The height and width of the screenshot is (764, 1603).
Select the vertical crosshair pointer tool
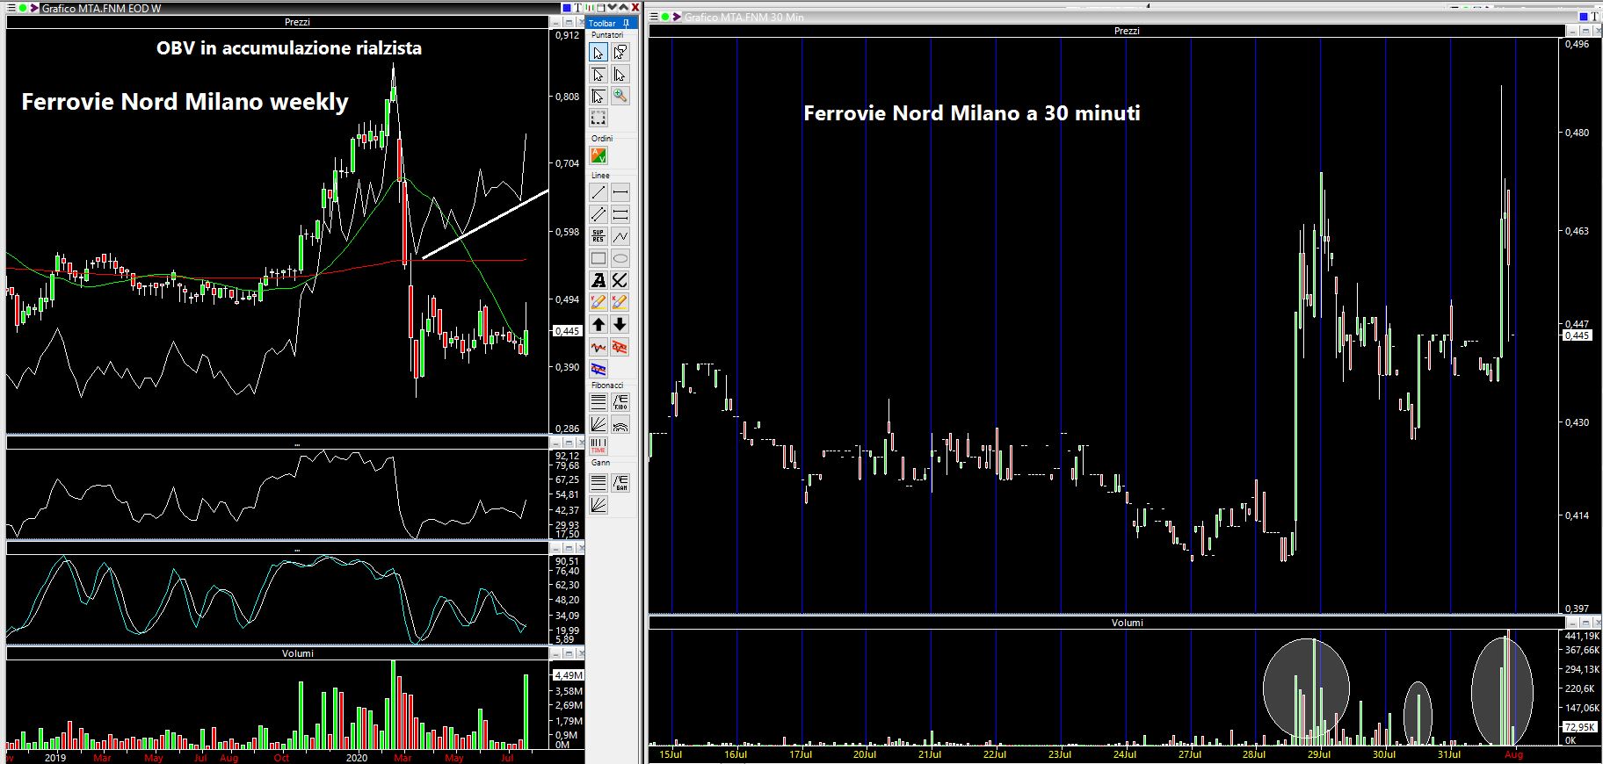point(620,75)
